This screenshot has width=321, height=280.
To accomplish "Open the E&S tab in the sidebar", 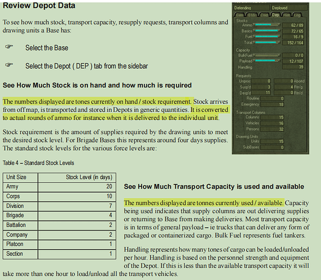I will point(252,15).
